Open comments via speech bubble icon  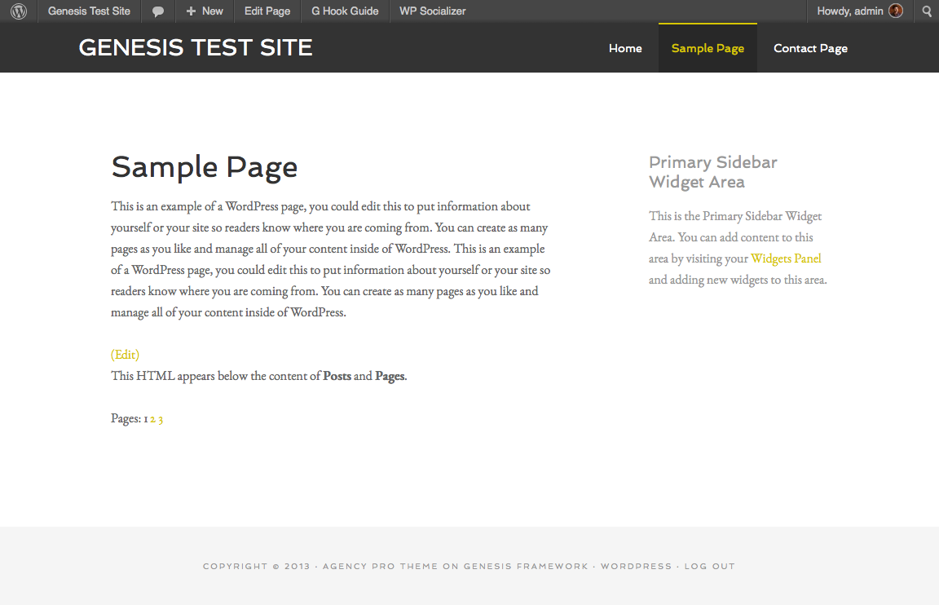[158, 11]
